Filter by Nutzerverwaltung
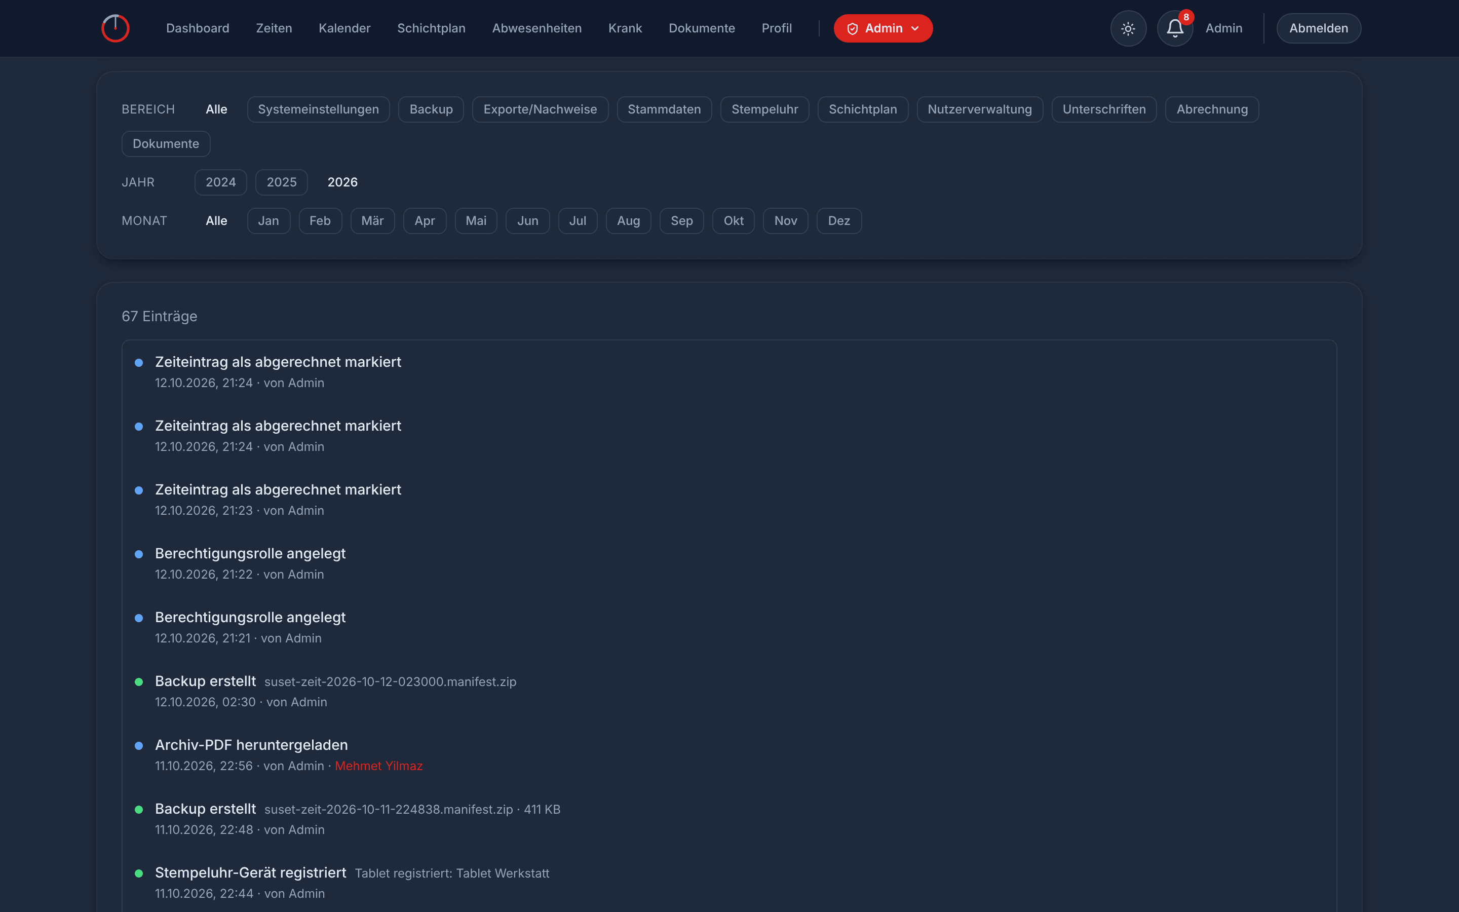1459x912 pixels. (x=980, y=109)
